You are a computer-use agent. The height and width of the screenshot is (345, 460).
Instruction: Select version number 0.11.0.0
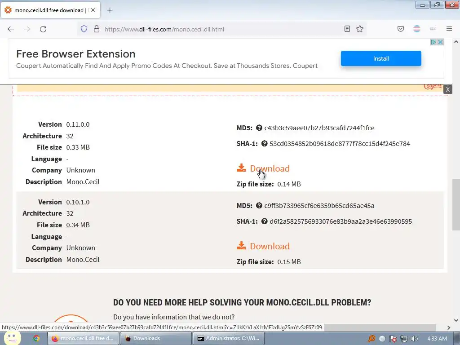pos(78,124)
